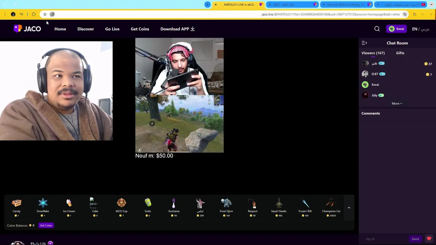Close the Discover JACO tab
The width and height of the screenshot is (436, 245).
pyautogui.click(x=324, y=4)
